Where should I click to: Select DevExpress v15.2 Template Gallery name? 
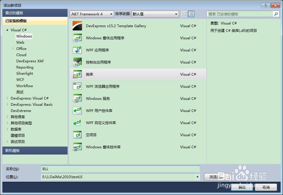coord(116,26)
